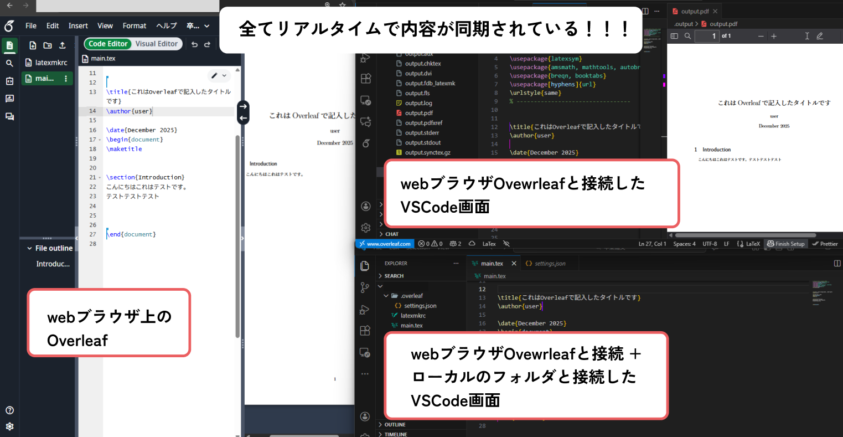Create a new file in Overleaf project tree
The width and height of the screenshot is (843, 437).
(x=33, y=44)
